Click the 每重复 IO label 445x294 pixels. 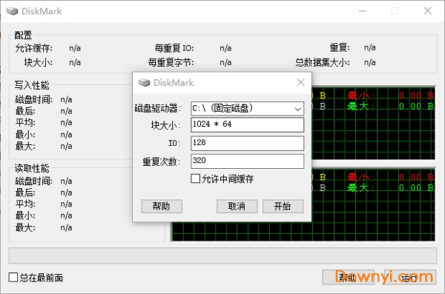click(174, 48)
